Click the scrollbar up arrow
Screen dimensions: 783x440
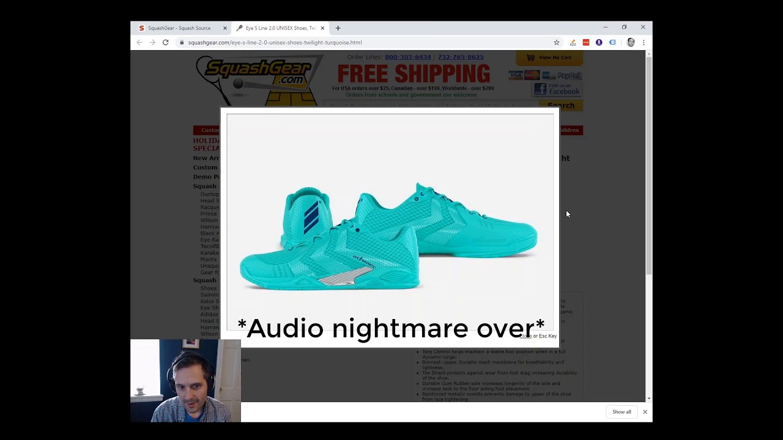pyautogui.click(x=648, y=54)
